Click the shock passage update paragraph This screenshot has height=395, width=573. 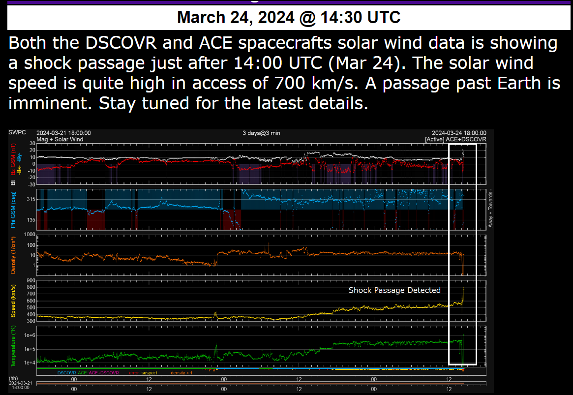coord(284,73)
